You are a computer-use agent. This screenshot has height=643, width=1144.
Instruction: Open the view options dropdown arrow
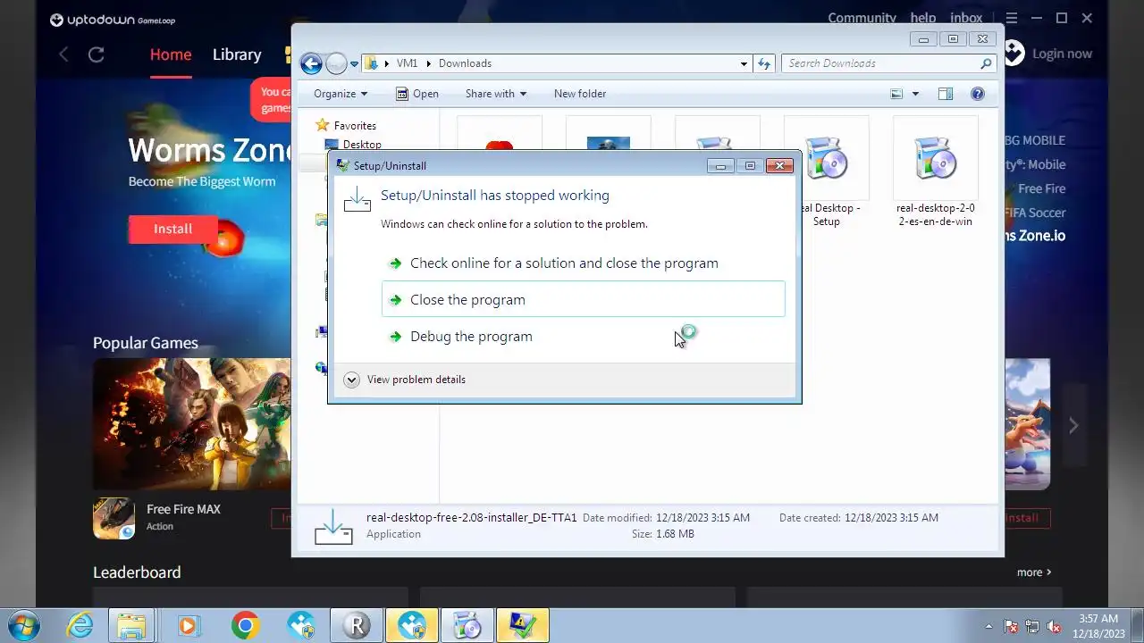(915, 94)
